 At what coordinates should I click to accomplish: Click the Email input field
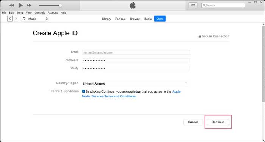click(x=136, y=52)
